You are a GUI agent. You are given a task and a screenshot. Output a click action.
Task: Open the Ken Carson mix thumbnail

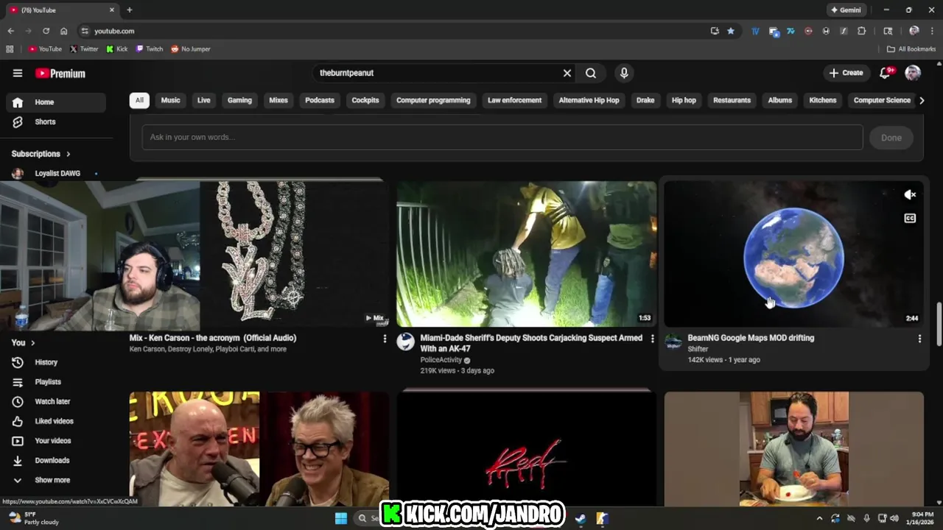[x=295, y=254]
